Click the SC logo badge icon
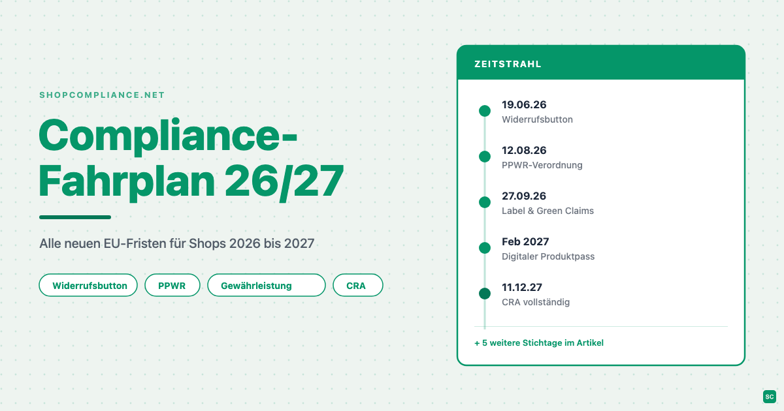 (769, 396)
